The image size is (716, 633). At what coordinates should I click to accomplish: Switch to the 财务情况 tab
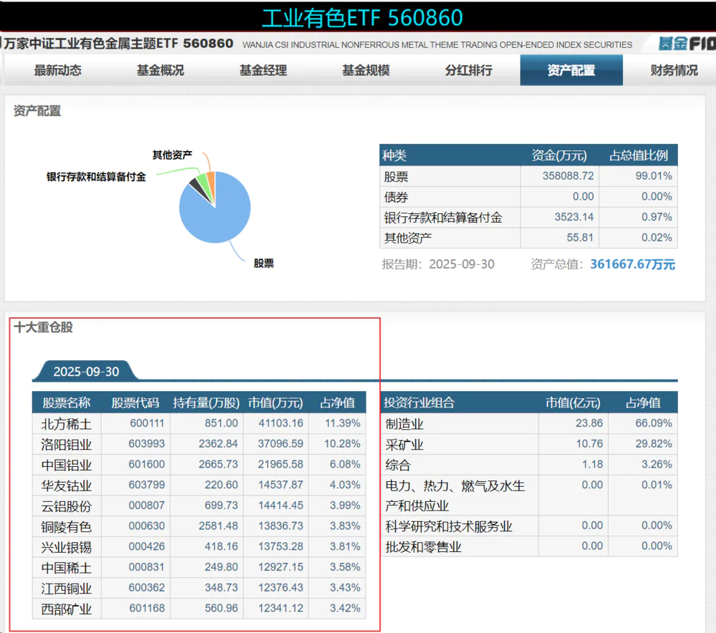[673, 70]
